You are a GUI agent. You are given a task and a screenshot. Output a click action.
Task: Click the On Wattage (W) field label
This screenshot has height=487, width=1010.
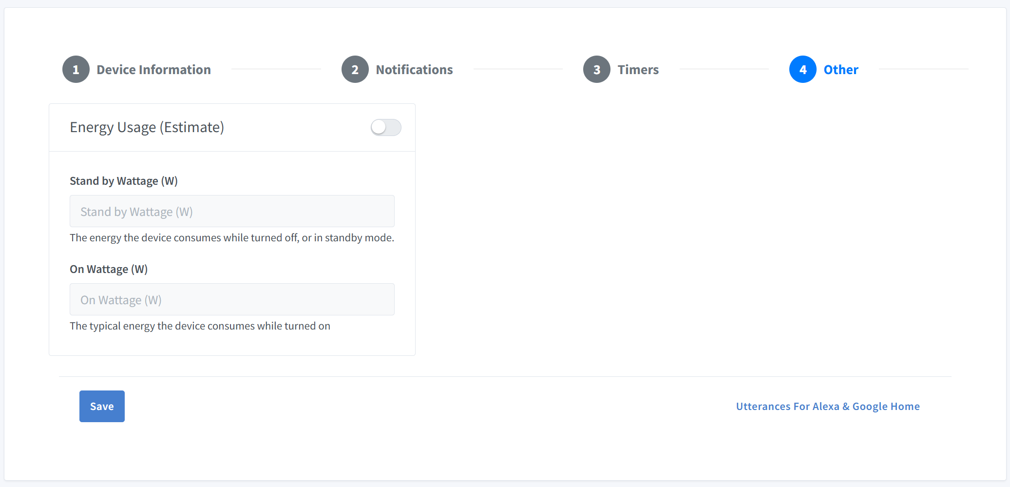pos(109,270)
